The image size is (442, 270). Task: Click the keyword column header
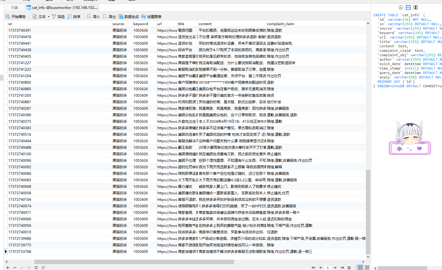click(x=145, y=24)
